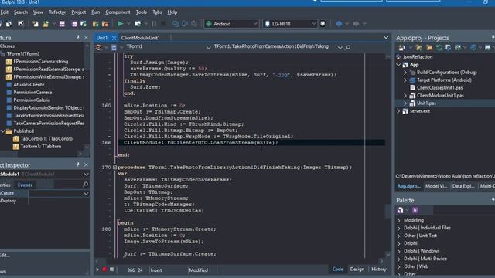Pin the Structure panel
This screenshot has width=495, height=278.
pos(77,37)
